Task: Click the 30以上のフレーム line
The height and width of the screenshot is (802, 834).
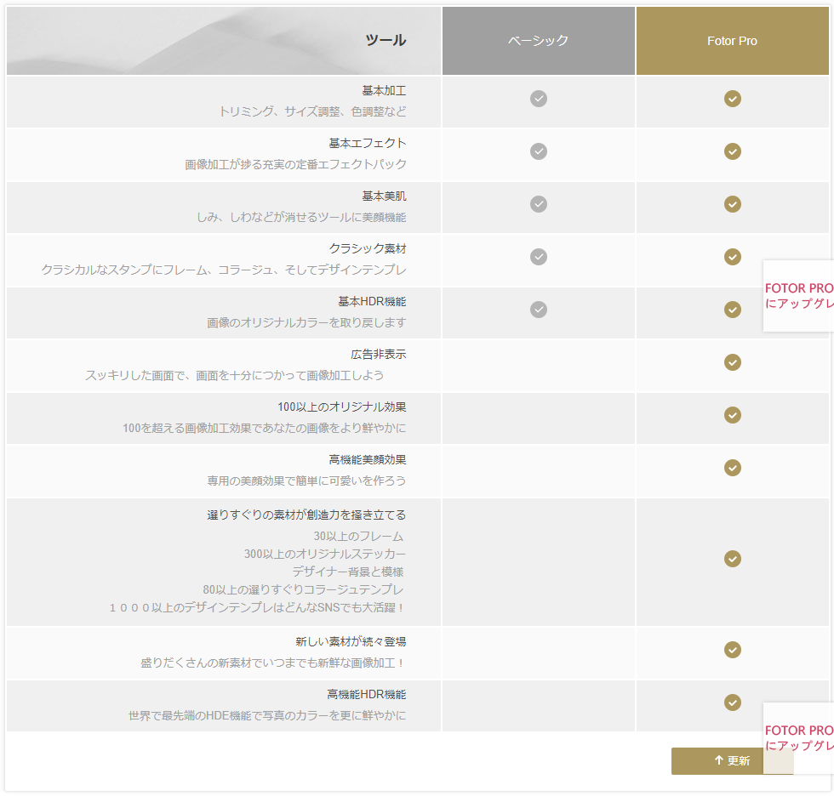Action: click(x=358, y=536)
